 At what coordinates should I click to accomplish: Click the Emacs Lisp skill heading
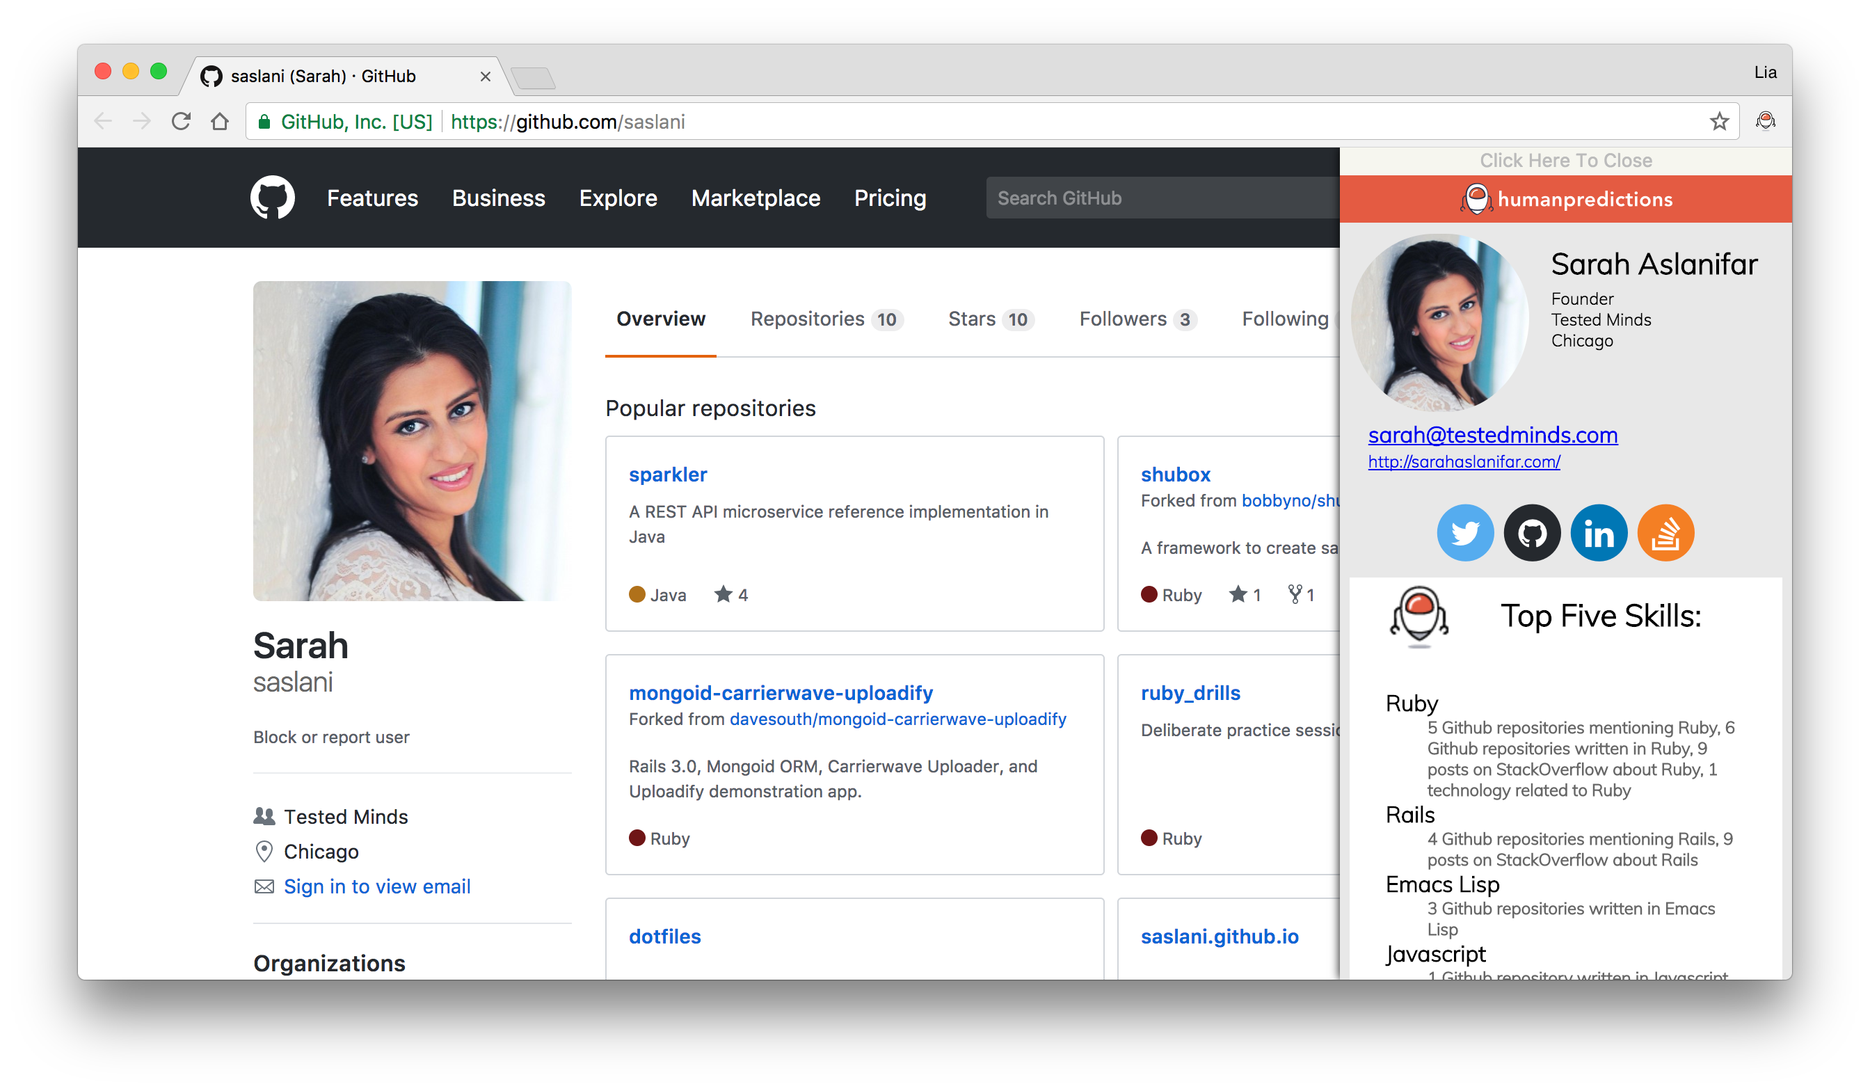(1442, 884)
